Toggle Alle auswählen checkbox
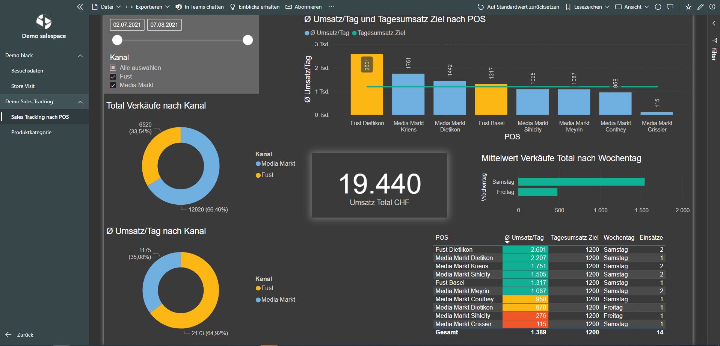The width and height of the screenshot is (720, 346). point(113,68)
